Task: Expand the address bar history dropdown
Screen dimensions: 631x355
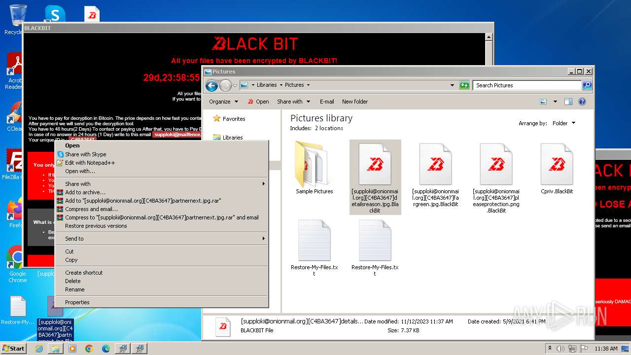Action: coord(452,85)
